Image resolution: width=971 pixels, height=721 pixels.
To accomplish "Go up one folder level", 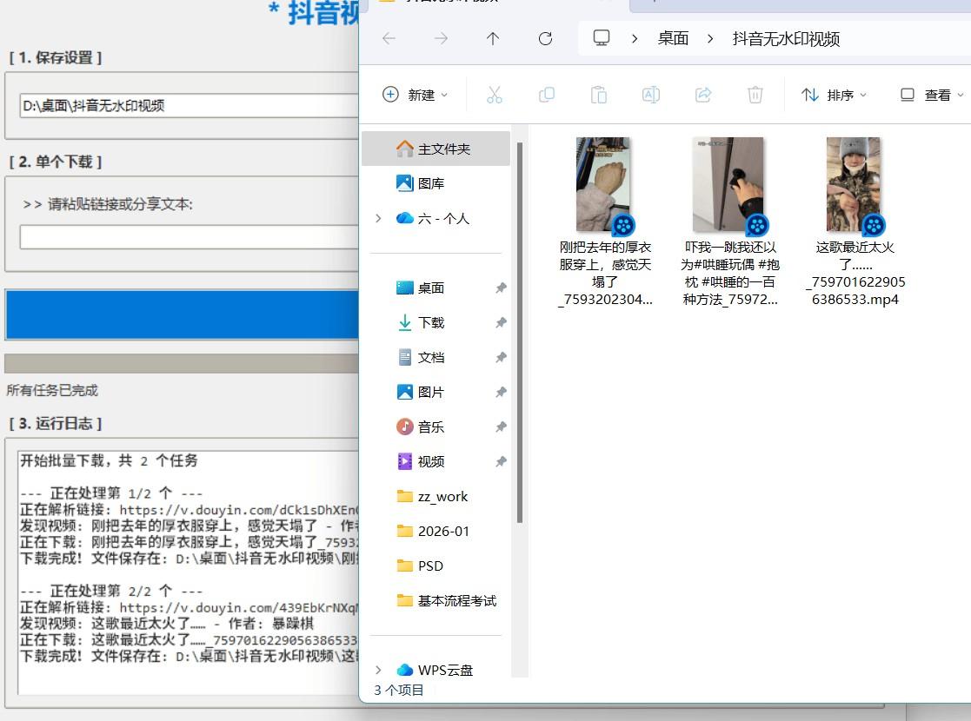I will [x=493, y=38].
